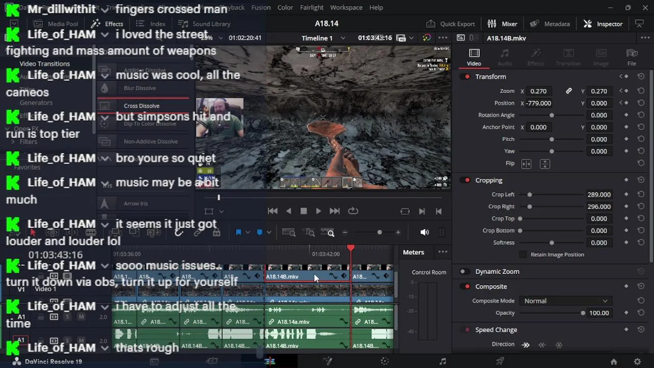Click the flip vertical icon in Inspector
This screenshot has height=368, width=654.
coord(545,164)
